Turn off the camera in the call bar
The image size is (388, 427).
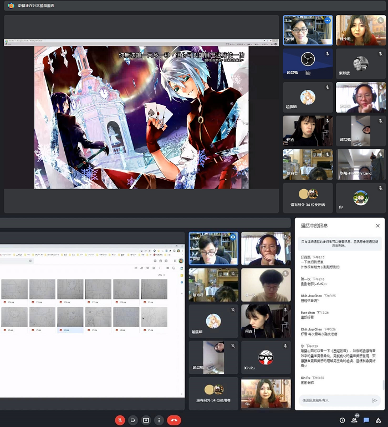point(133,420)
